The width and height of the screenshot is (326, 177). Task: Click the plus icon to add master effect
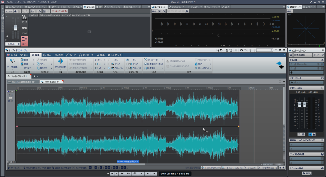point(291,73)
